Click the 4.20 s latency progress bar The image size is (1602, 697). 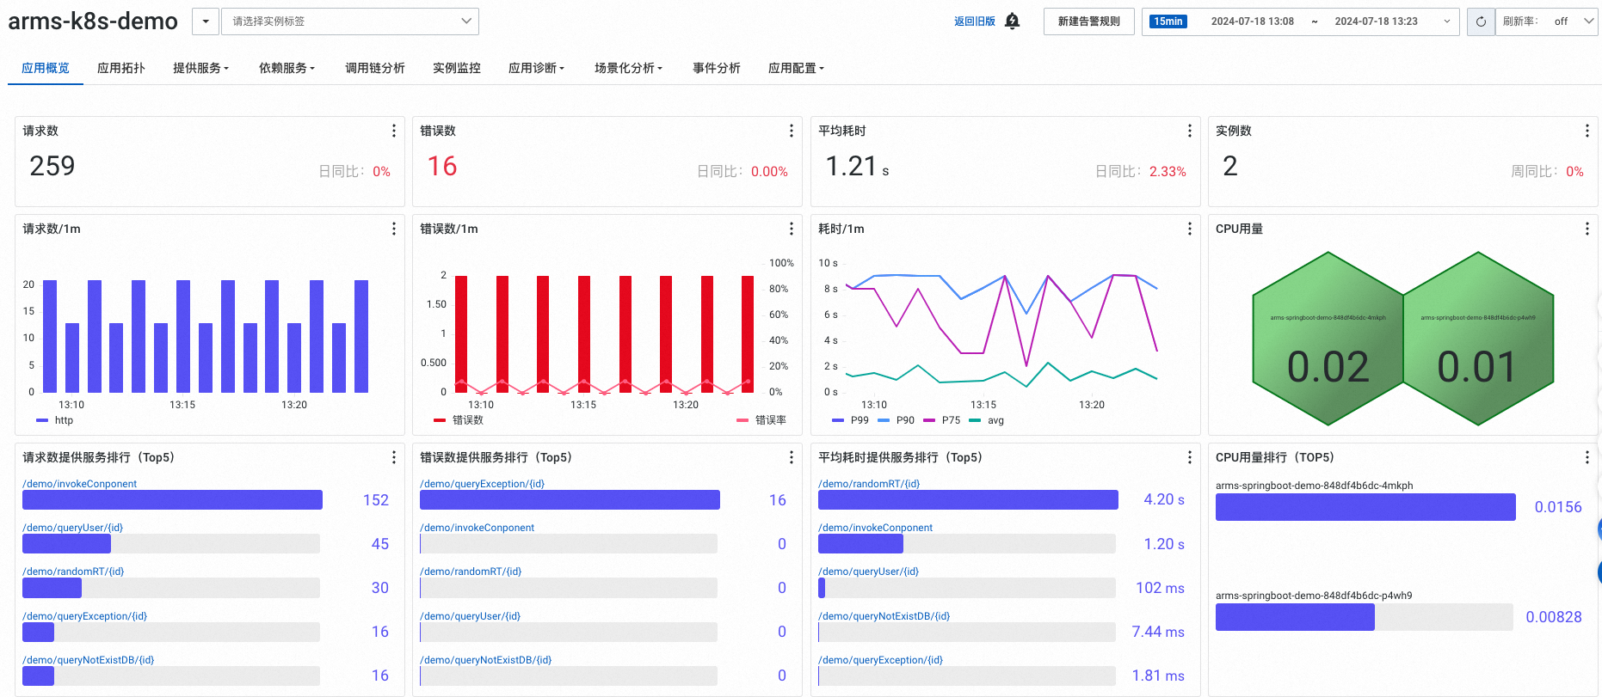[968, 500]
